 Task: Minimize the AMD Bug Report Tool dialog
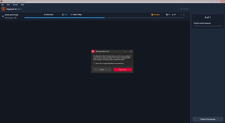126,51
